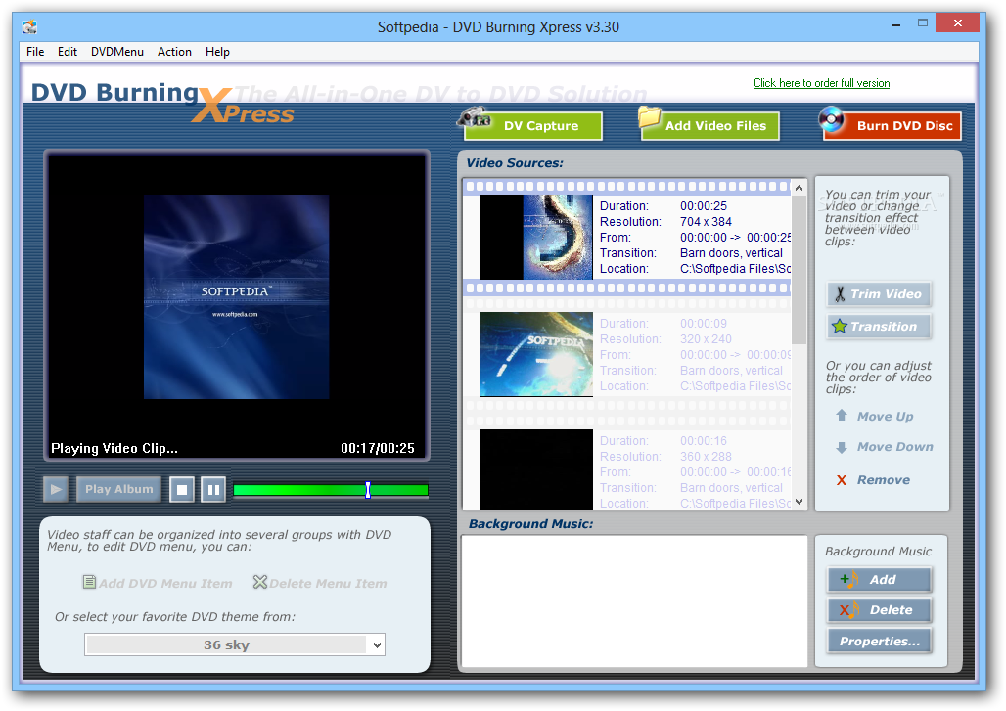
Task: Open the Trim Video scissors tool
Action: (879, 294)
